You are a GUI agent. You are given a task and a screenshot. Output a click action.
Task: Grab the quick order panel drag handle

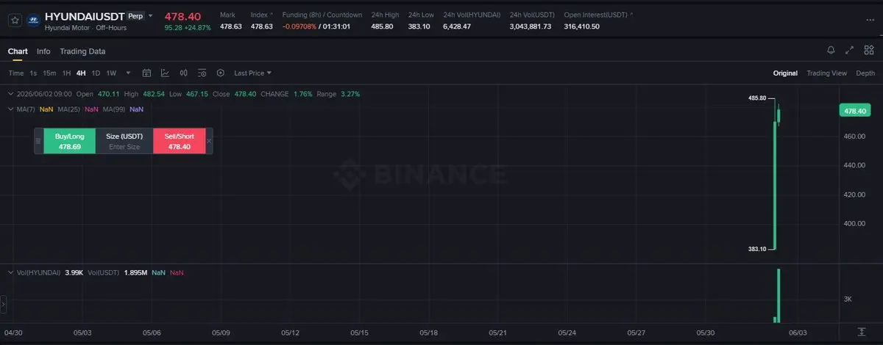(x=38, y=141)
